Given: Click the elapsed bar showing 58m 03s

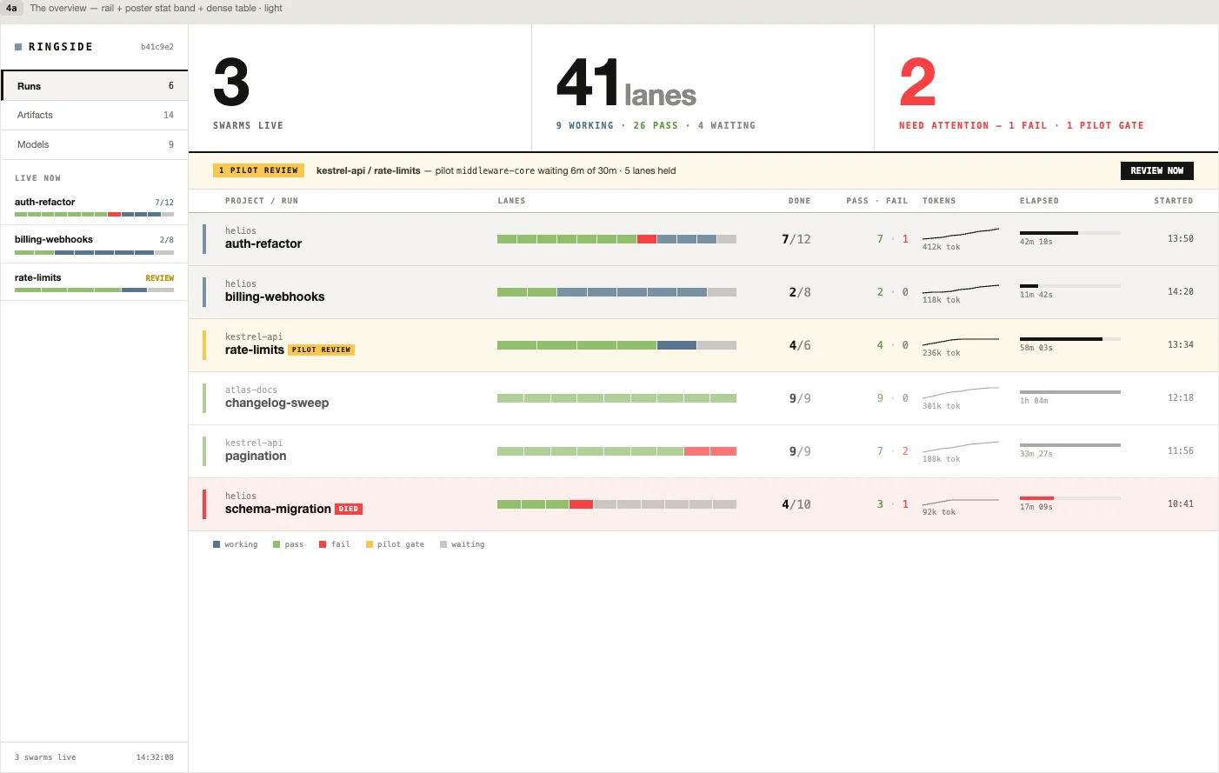Looking at the screenshot, I should tap(1069, 339).
